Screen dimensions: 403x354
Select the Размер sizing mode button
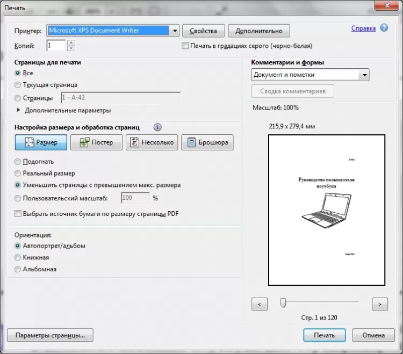click(x=41, y=142)
